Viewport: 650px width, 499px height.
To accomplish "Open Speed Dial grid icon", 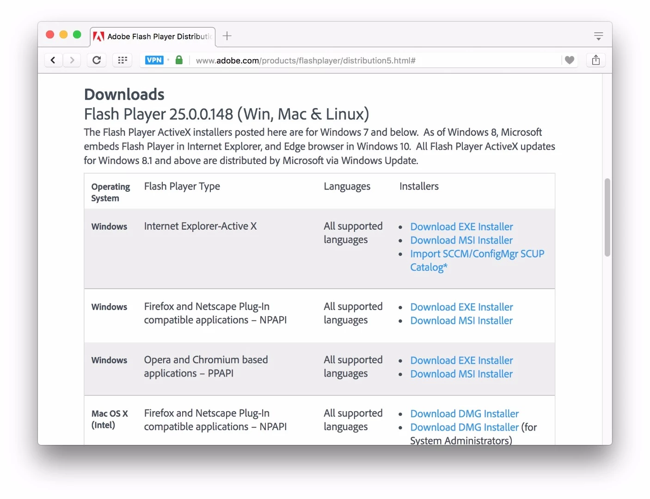I will pyautogui.click(x=123, y=60).
